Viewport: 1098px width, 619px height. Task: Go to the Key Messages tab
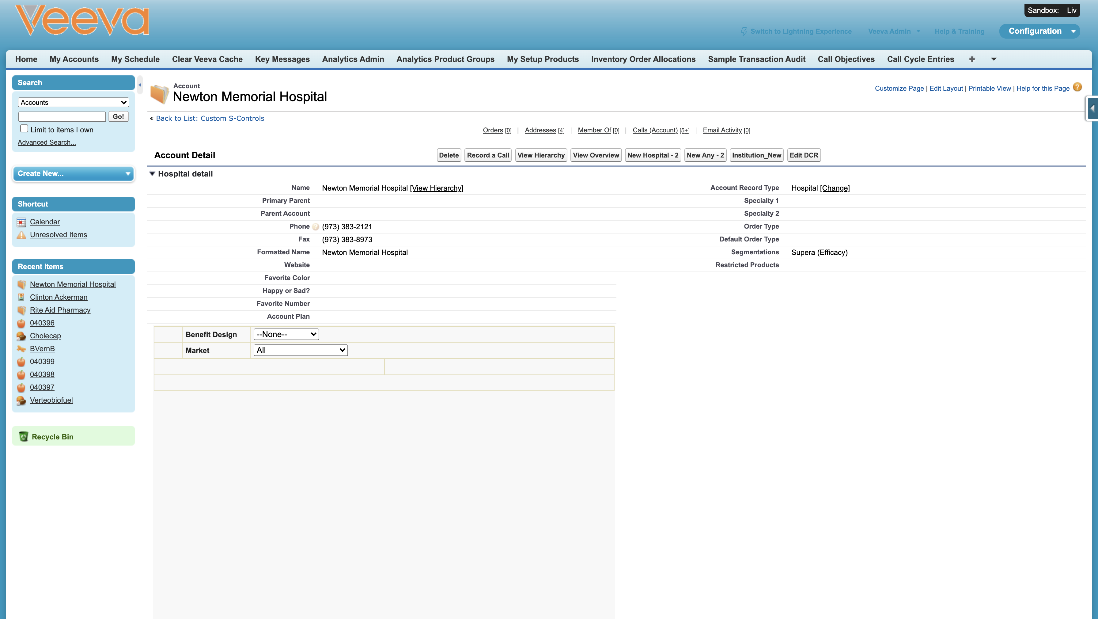coord(282,59)
